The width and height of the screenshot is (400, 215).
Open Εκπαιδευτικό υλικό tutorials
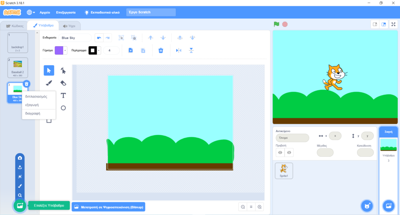[102, 12]
